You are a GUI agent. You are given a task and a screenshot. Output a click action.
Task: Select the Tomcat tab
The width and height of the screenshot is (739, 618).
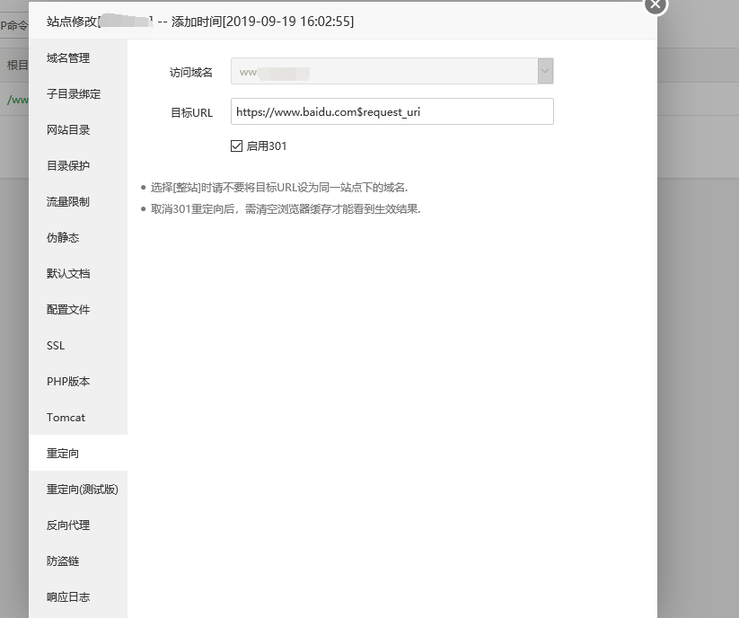pos(78,417)
